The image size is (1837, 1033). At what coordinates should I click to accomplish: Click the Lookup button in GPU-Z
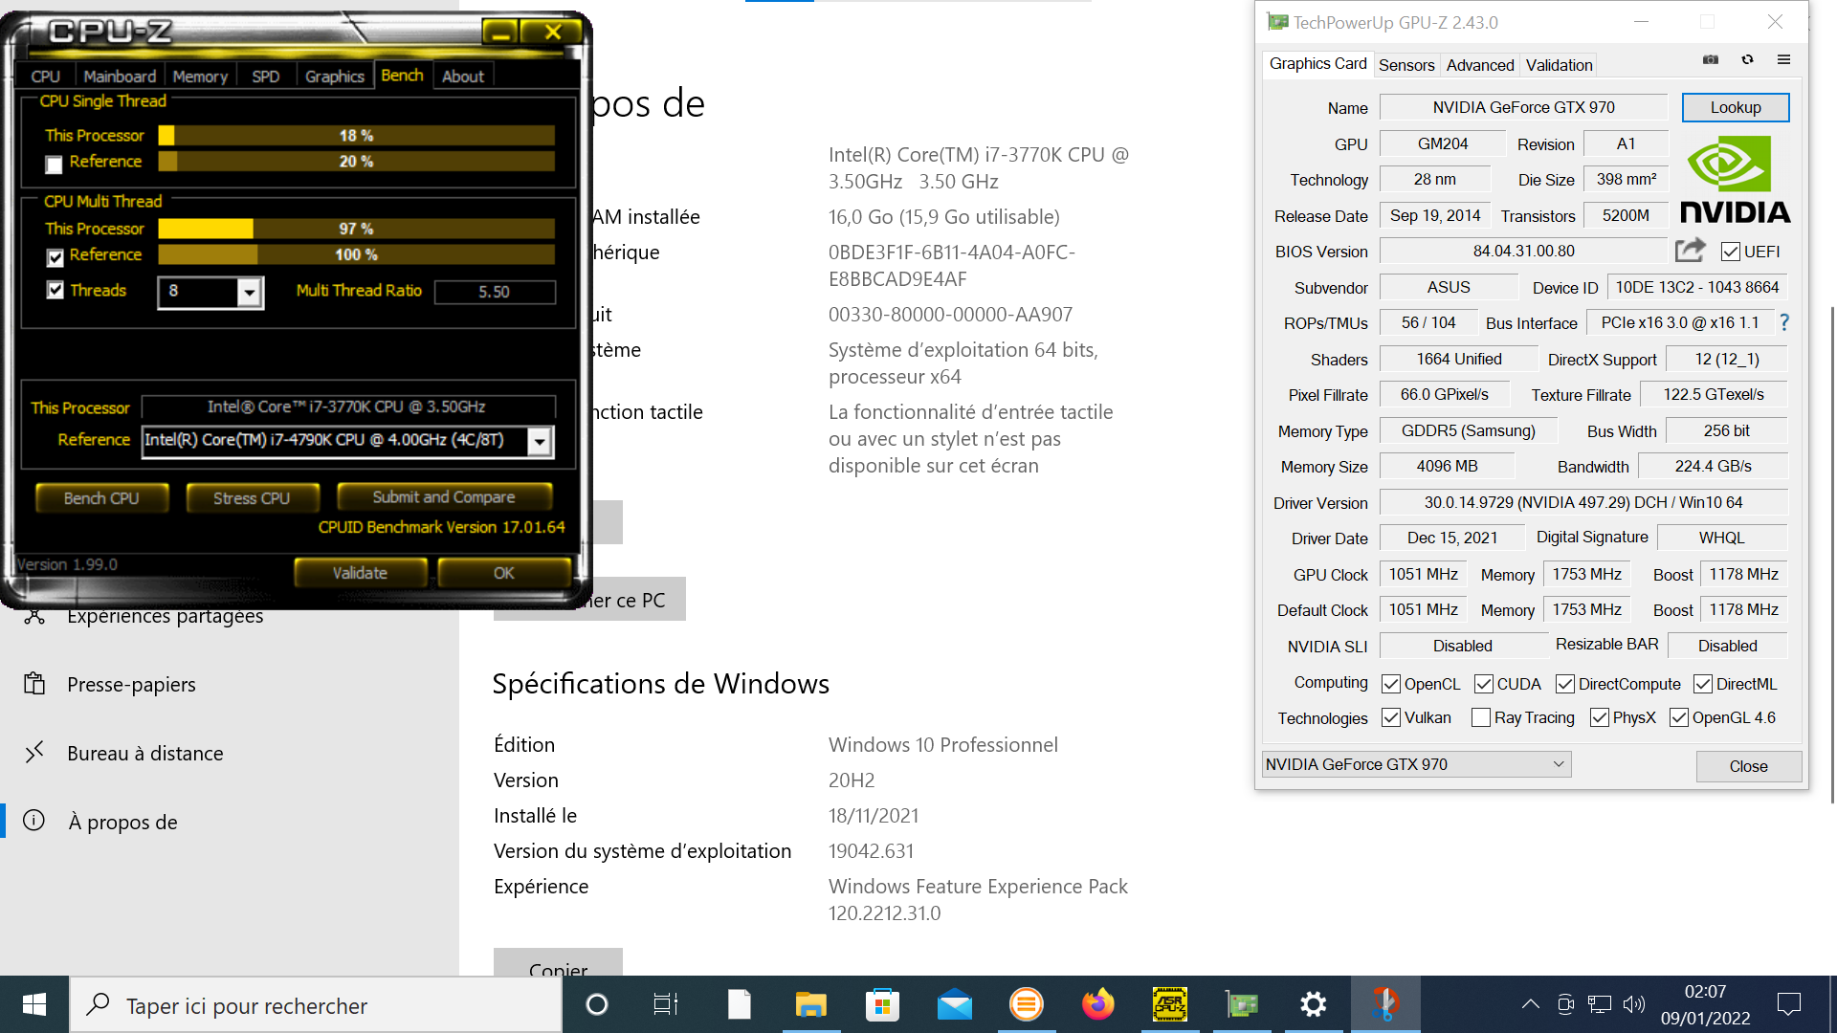1735,107
